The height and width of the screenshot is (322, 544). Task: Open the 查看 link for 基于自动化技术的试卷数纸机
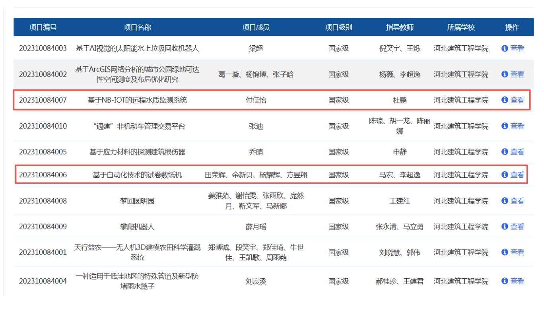517,175
